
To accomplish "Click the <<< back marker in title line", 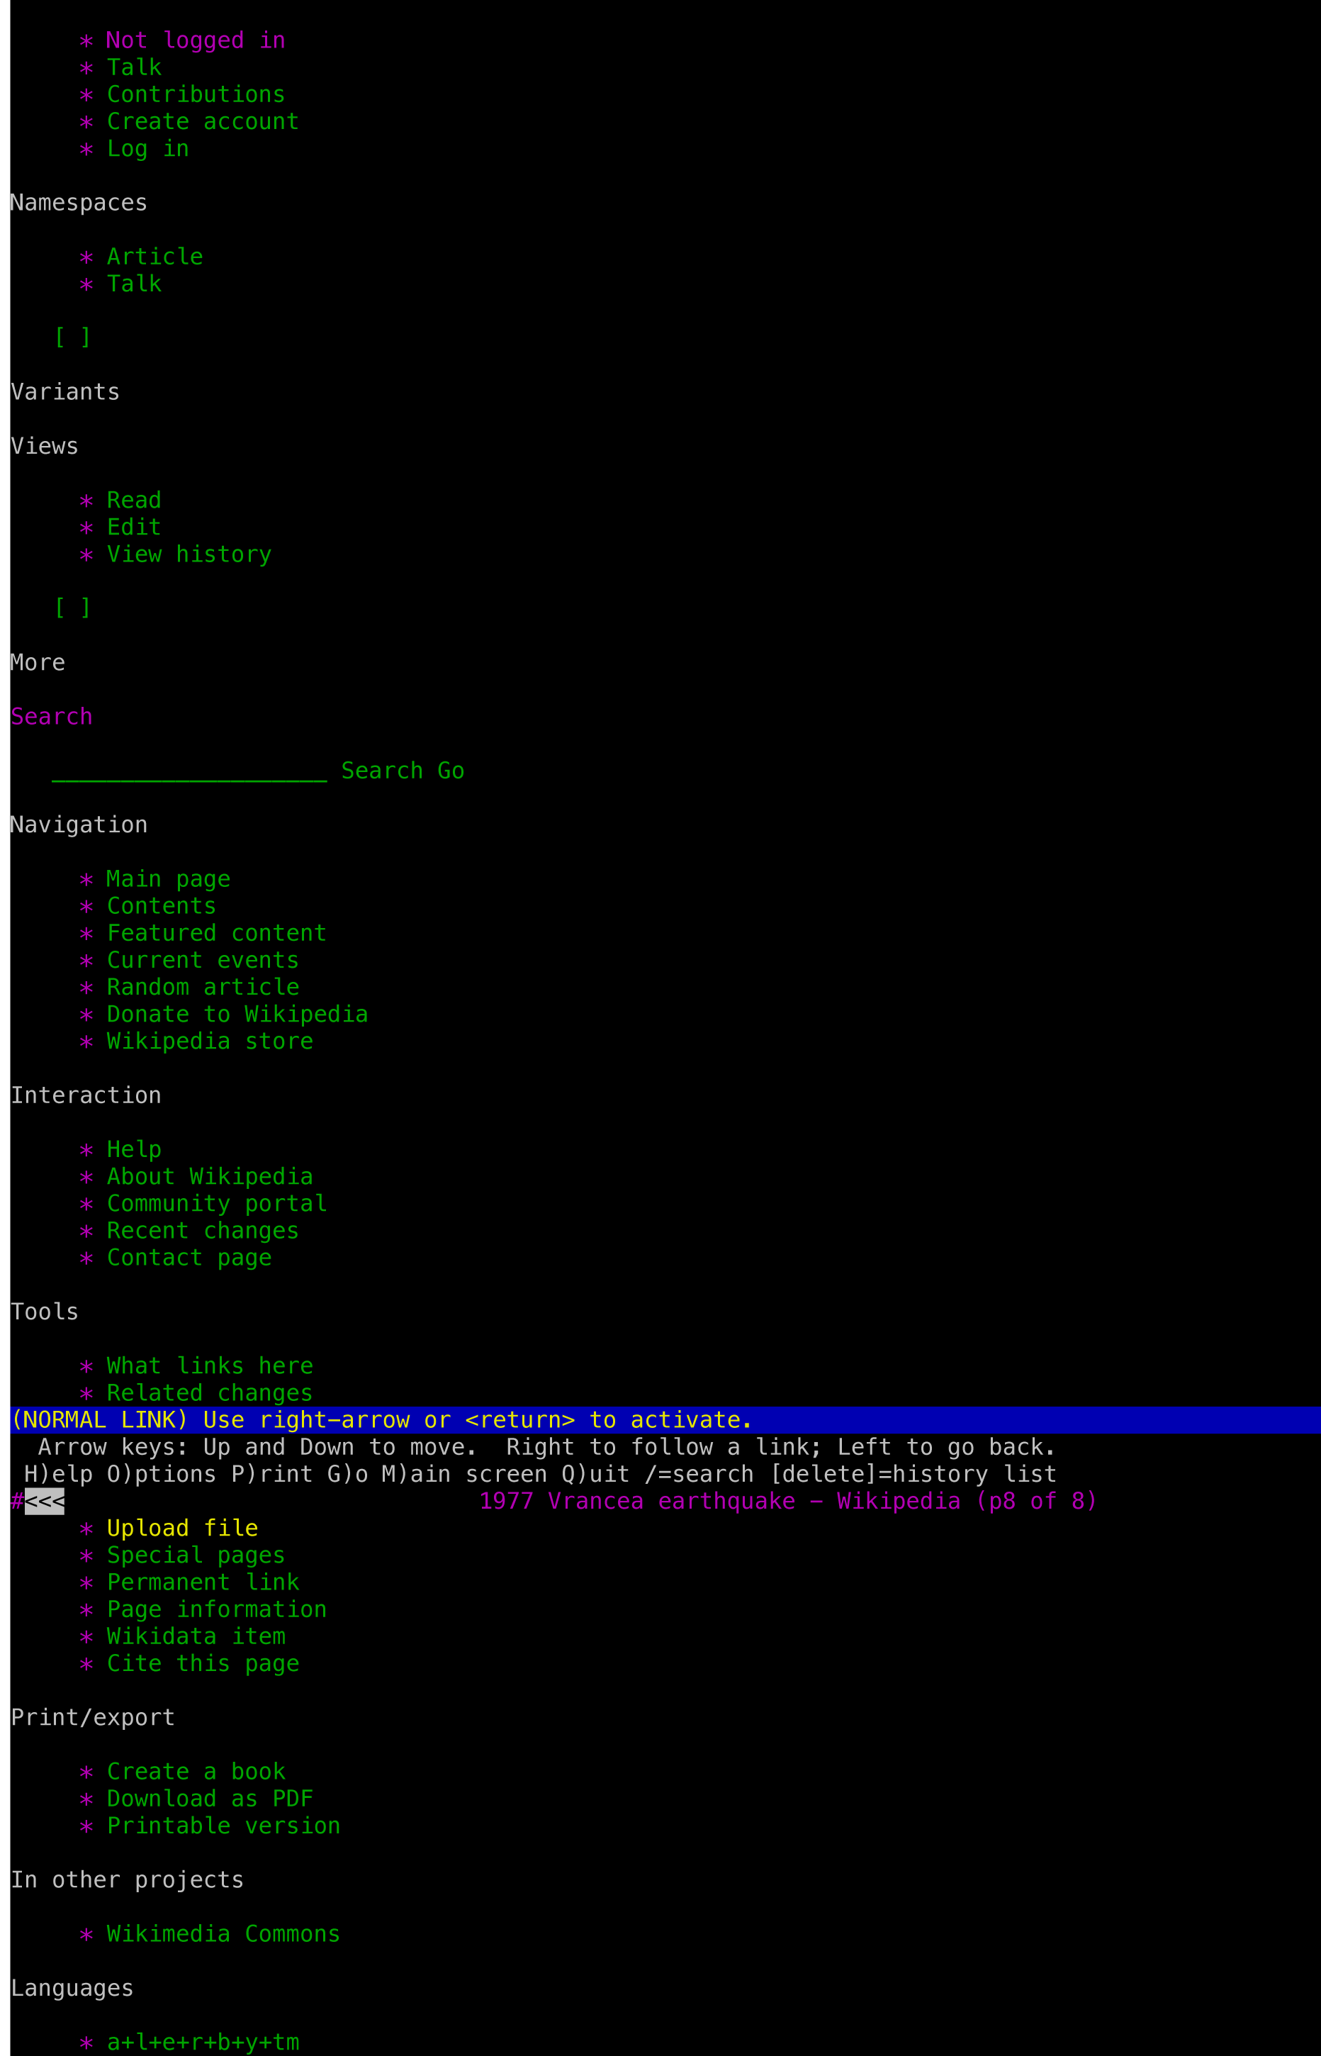I will (45, 1501).
